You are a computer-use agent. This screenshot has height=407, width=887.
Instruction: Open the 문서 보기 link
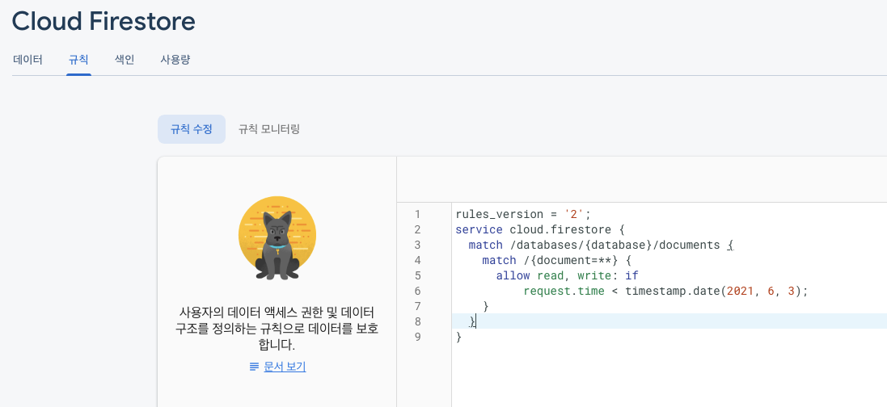(285, 367)
